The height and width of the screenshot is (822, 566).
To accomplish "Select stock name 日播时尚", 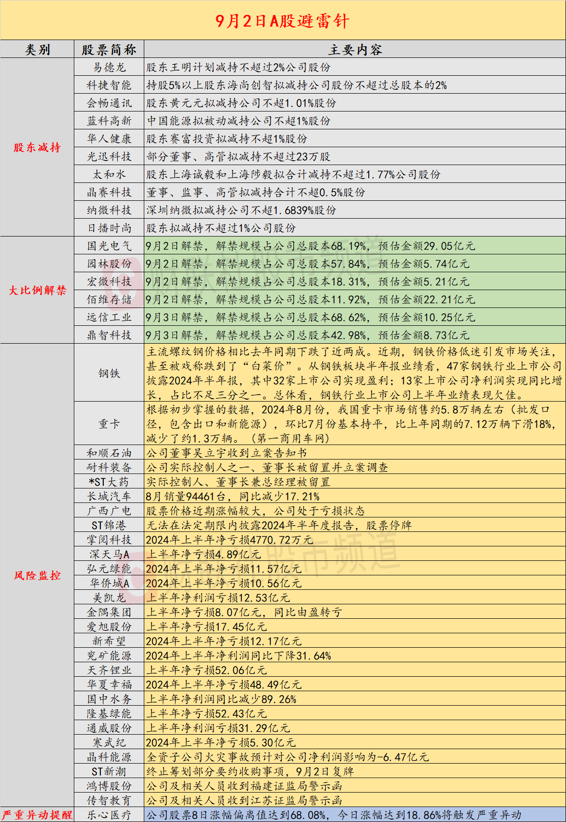I will coord(109,228).
